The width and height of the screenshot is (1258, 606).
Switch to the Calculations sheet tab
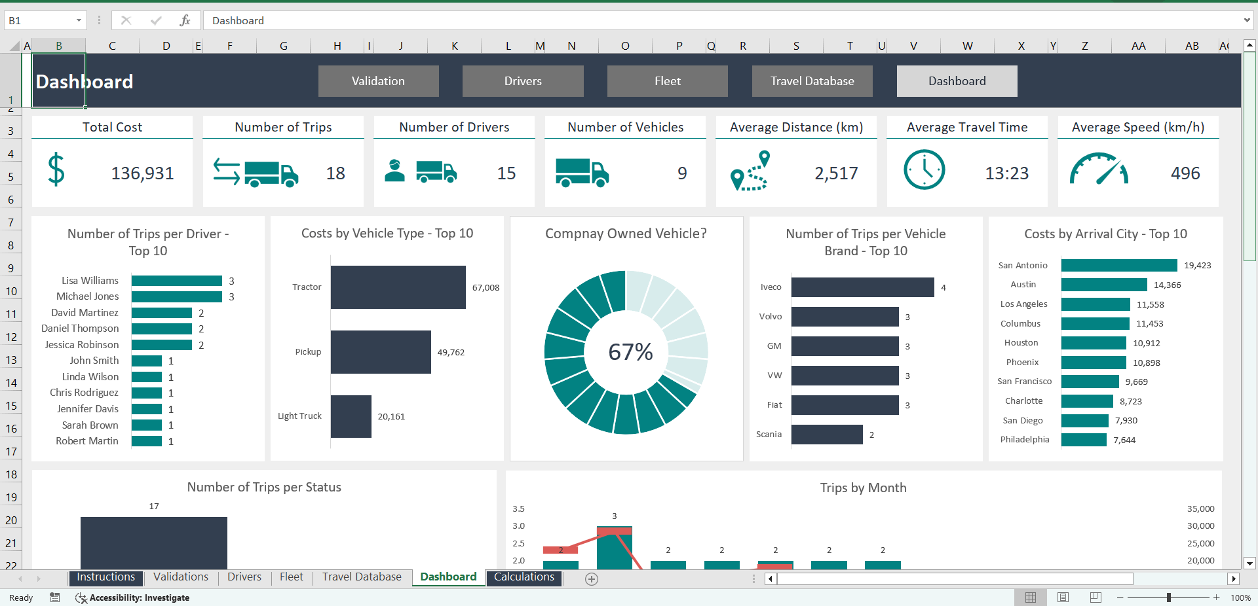pos(524,577)
